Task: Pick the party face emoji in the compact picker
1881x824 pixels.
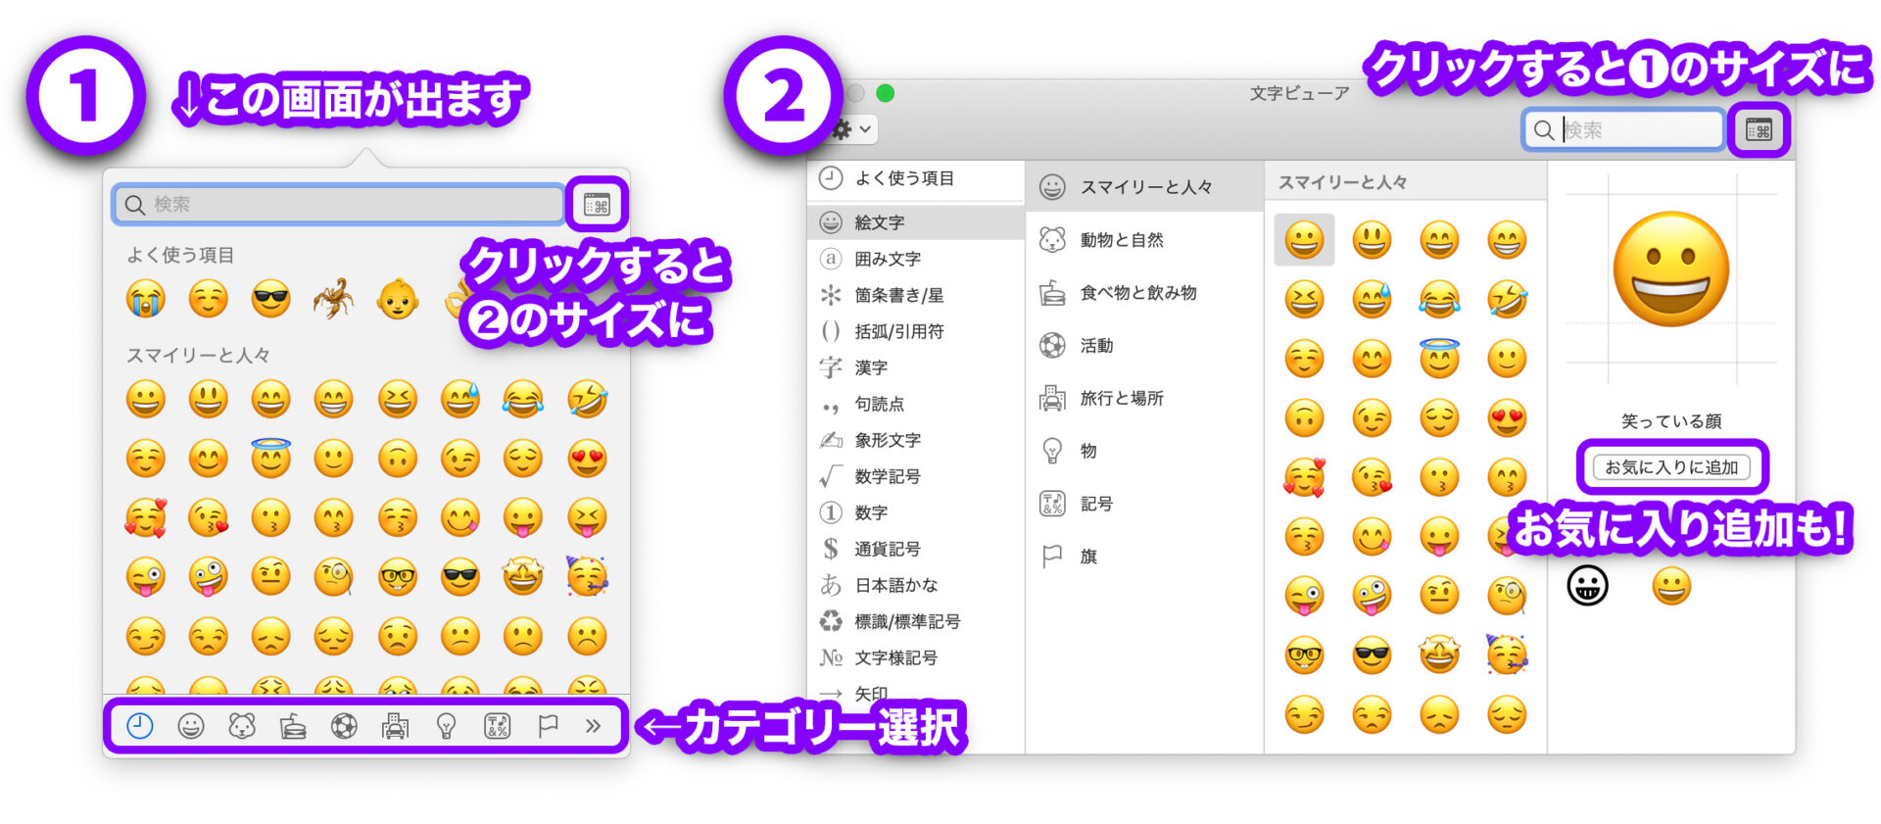Action: pos(587,576)
